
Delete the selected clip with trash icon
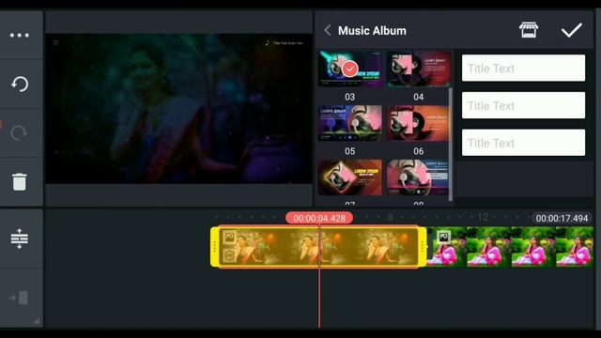click(19, 181)
